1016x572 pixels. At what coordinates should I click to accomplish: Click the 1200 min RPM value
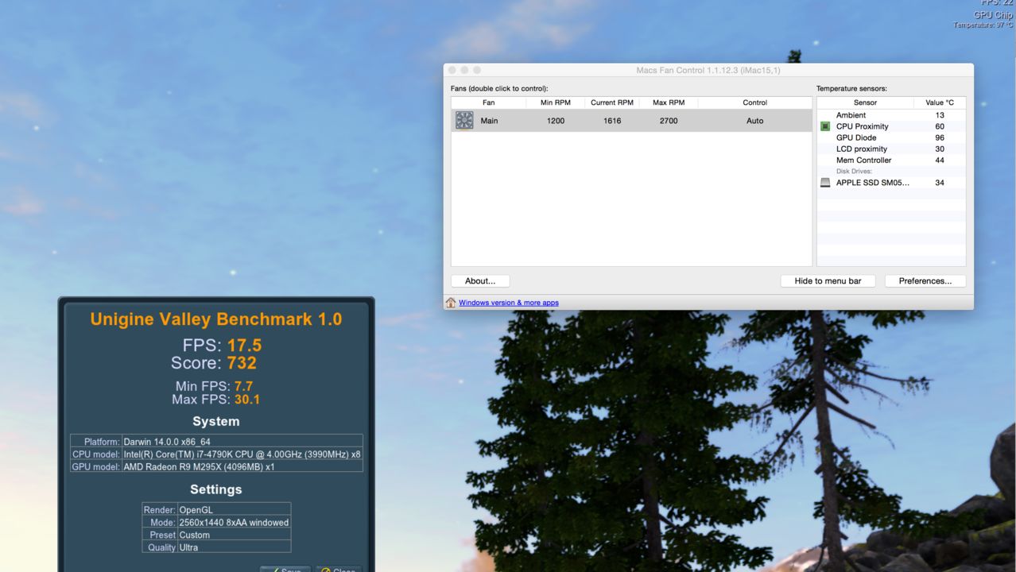[556, 121]
